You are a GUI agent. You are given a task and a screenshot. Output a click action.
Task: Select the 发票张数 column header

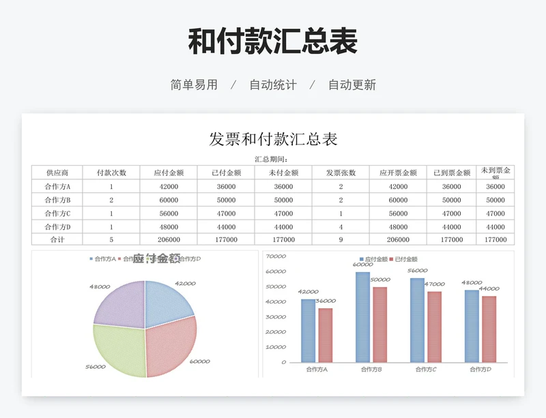pyautogui.click(x=341, y=173)
